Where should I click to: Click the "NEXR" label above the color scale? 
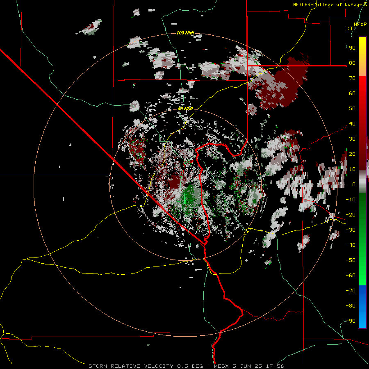point(360,25)
